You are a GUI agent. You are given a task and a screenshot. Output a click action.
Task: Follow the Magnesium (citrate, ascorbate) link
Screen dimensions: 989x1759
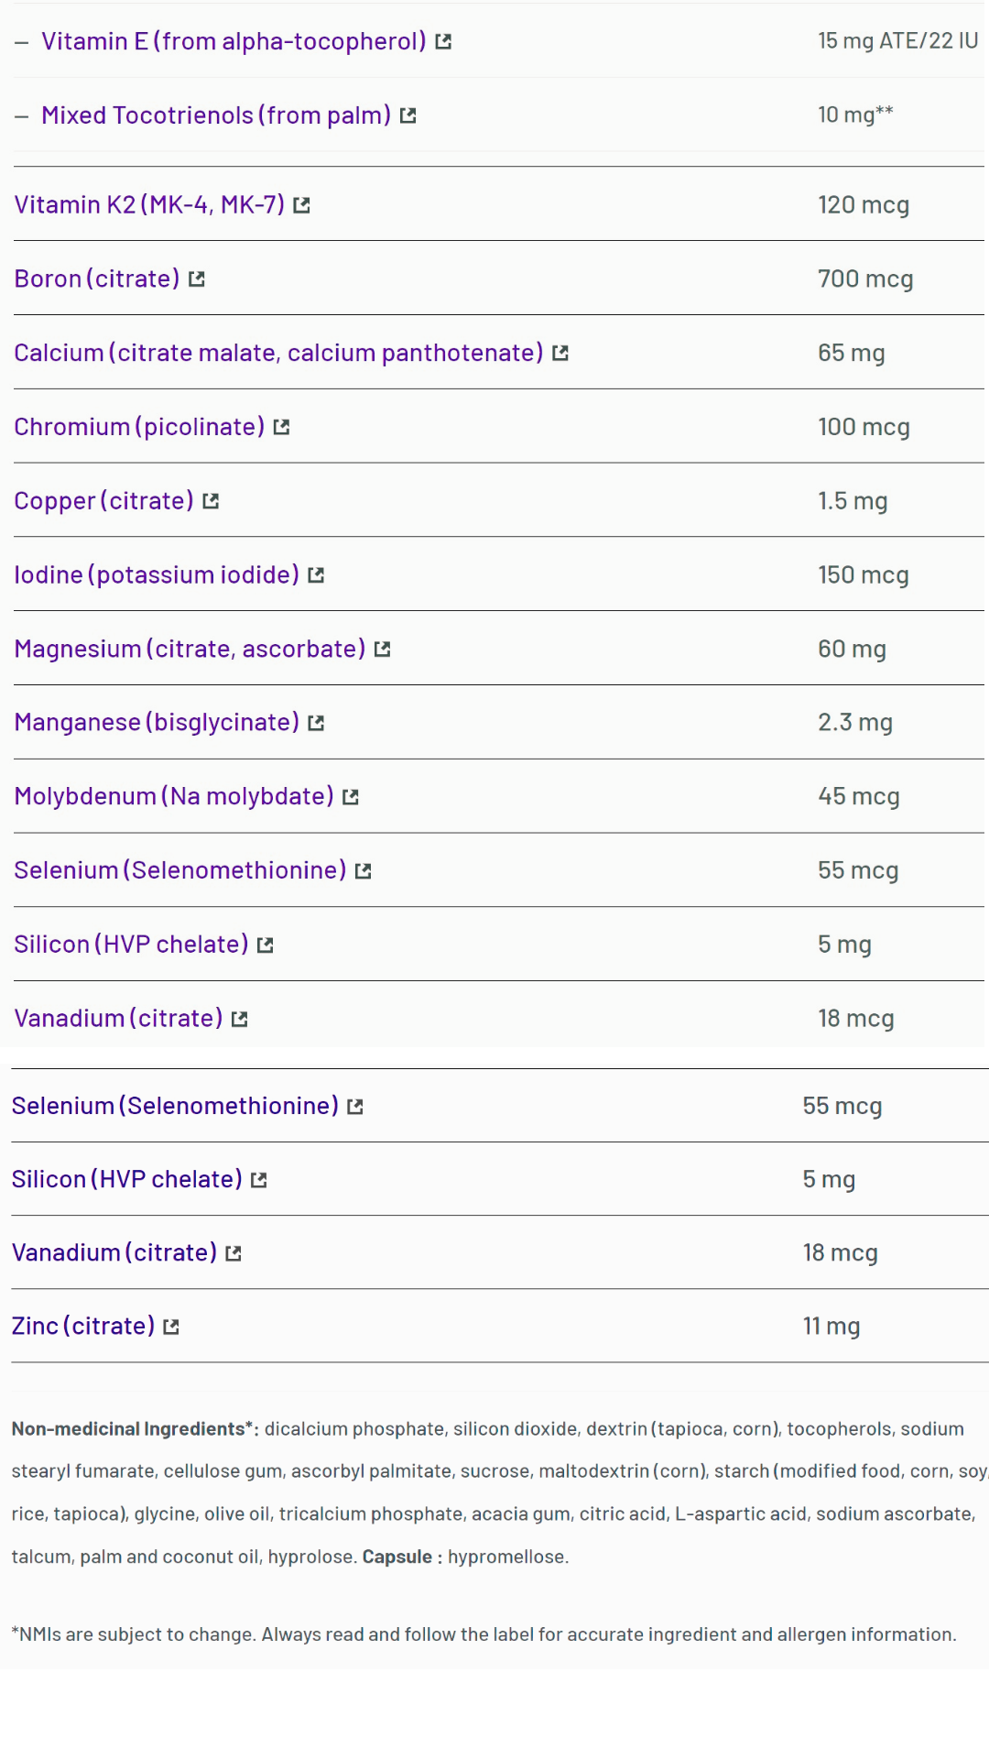pyautogui.click(x=190, y=649)
